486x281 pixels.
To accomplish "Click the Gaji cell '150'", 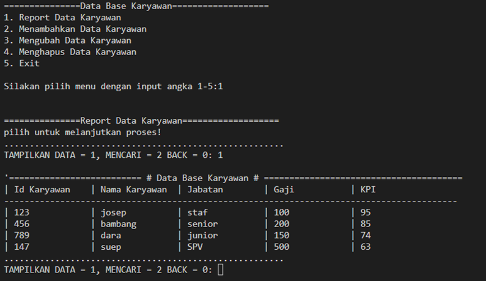I will [x=281, y=235].
